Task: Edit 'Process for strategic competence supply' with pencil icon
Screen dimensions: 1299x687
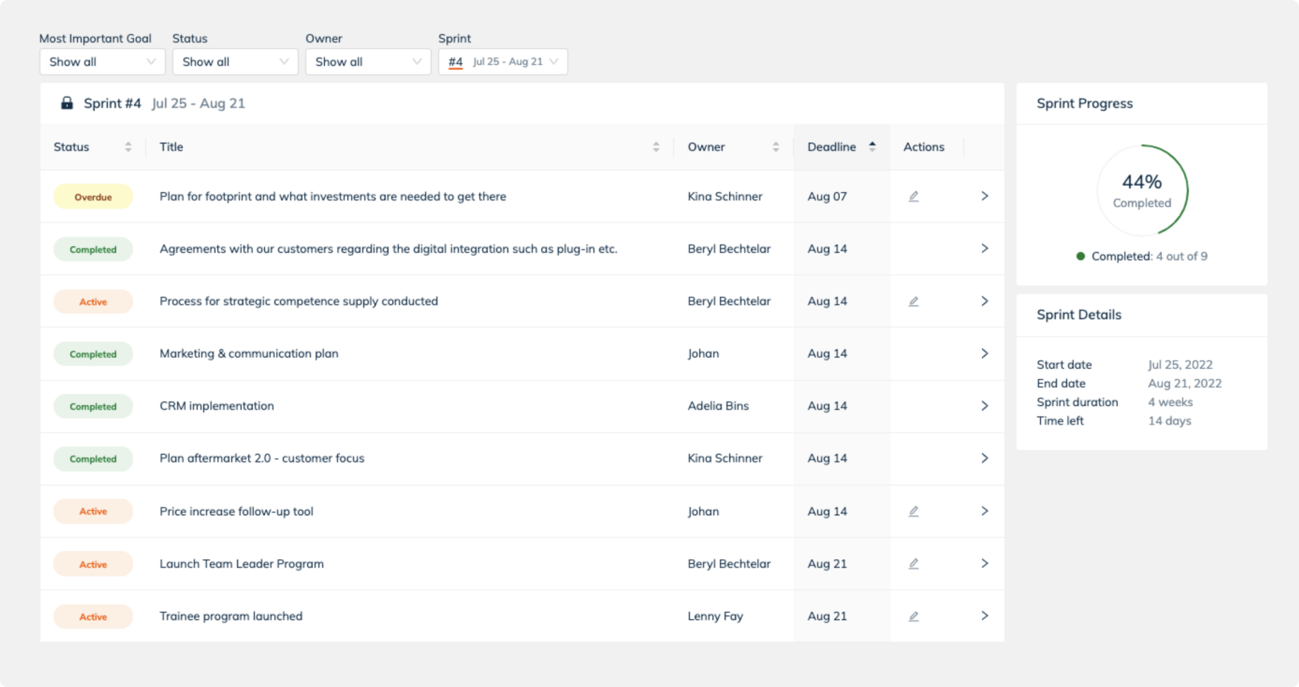Action: pyautogui.click(x=914, y=301)
